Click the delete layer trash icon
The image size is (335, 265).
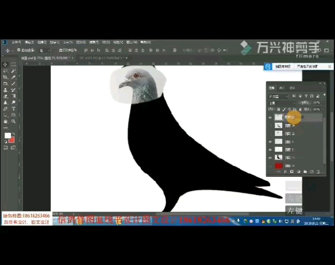coord(317,172)
